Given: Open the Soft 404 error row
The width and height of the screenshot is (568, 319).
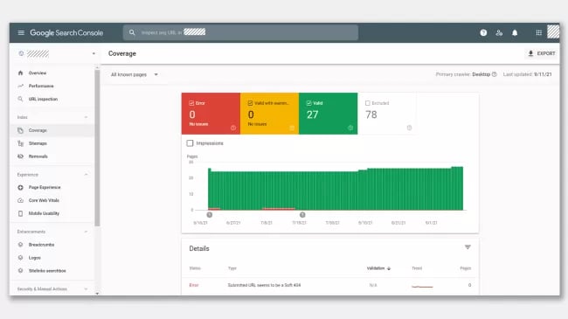Looking at the screenshot, I should (330, 285).
